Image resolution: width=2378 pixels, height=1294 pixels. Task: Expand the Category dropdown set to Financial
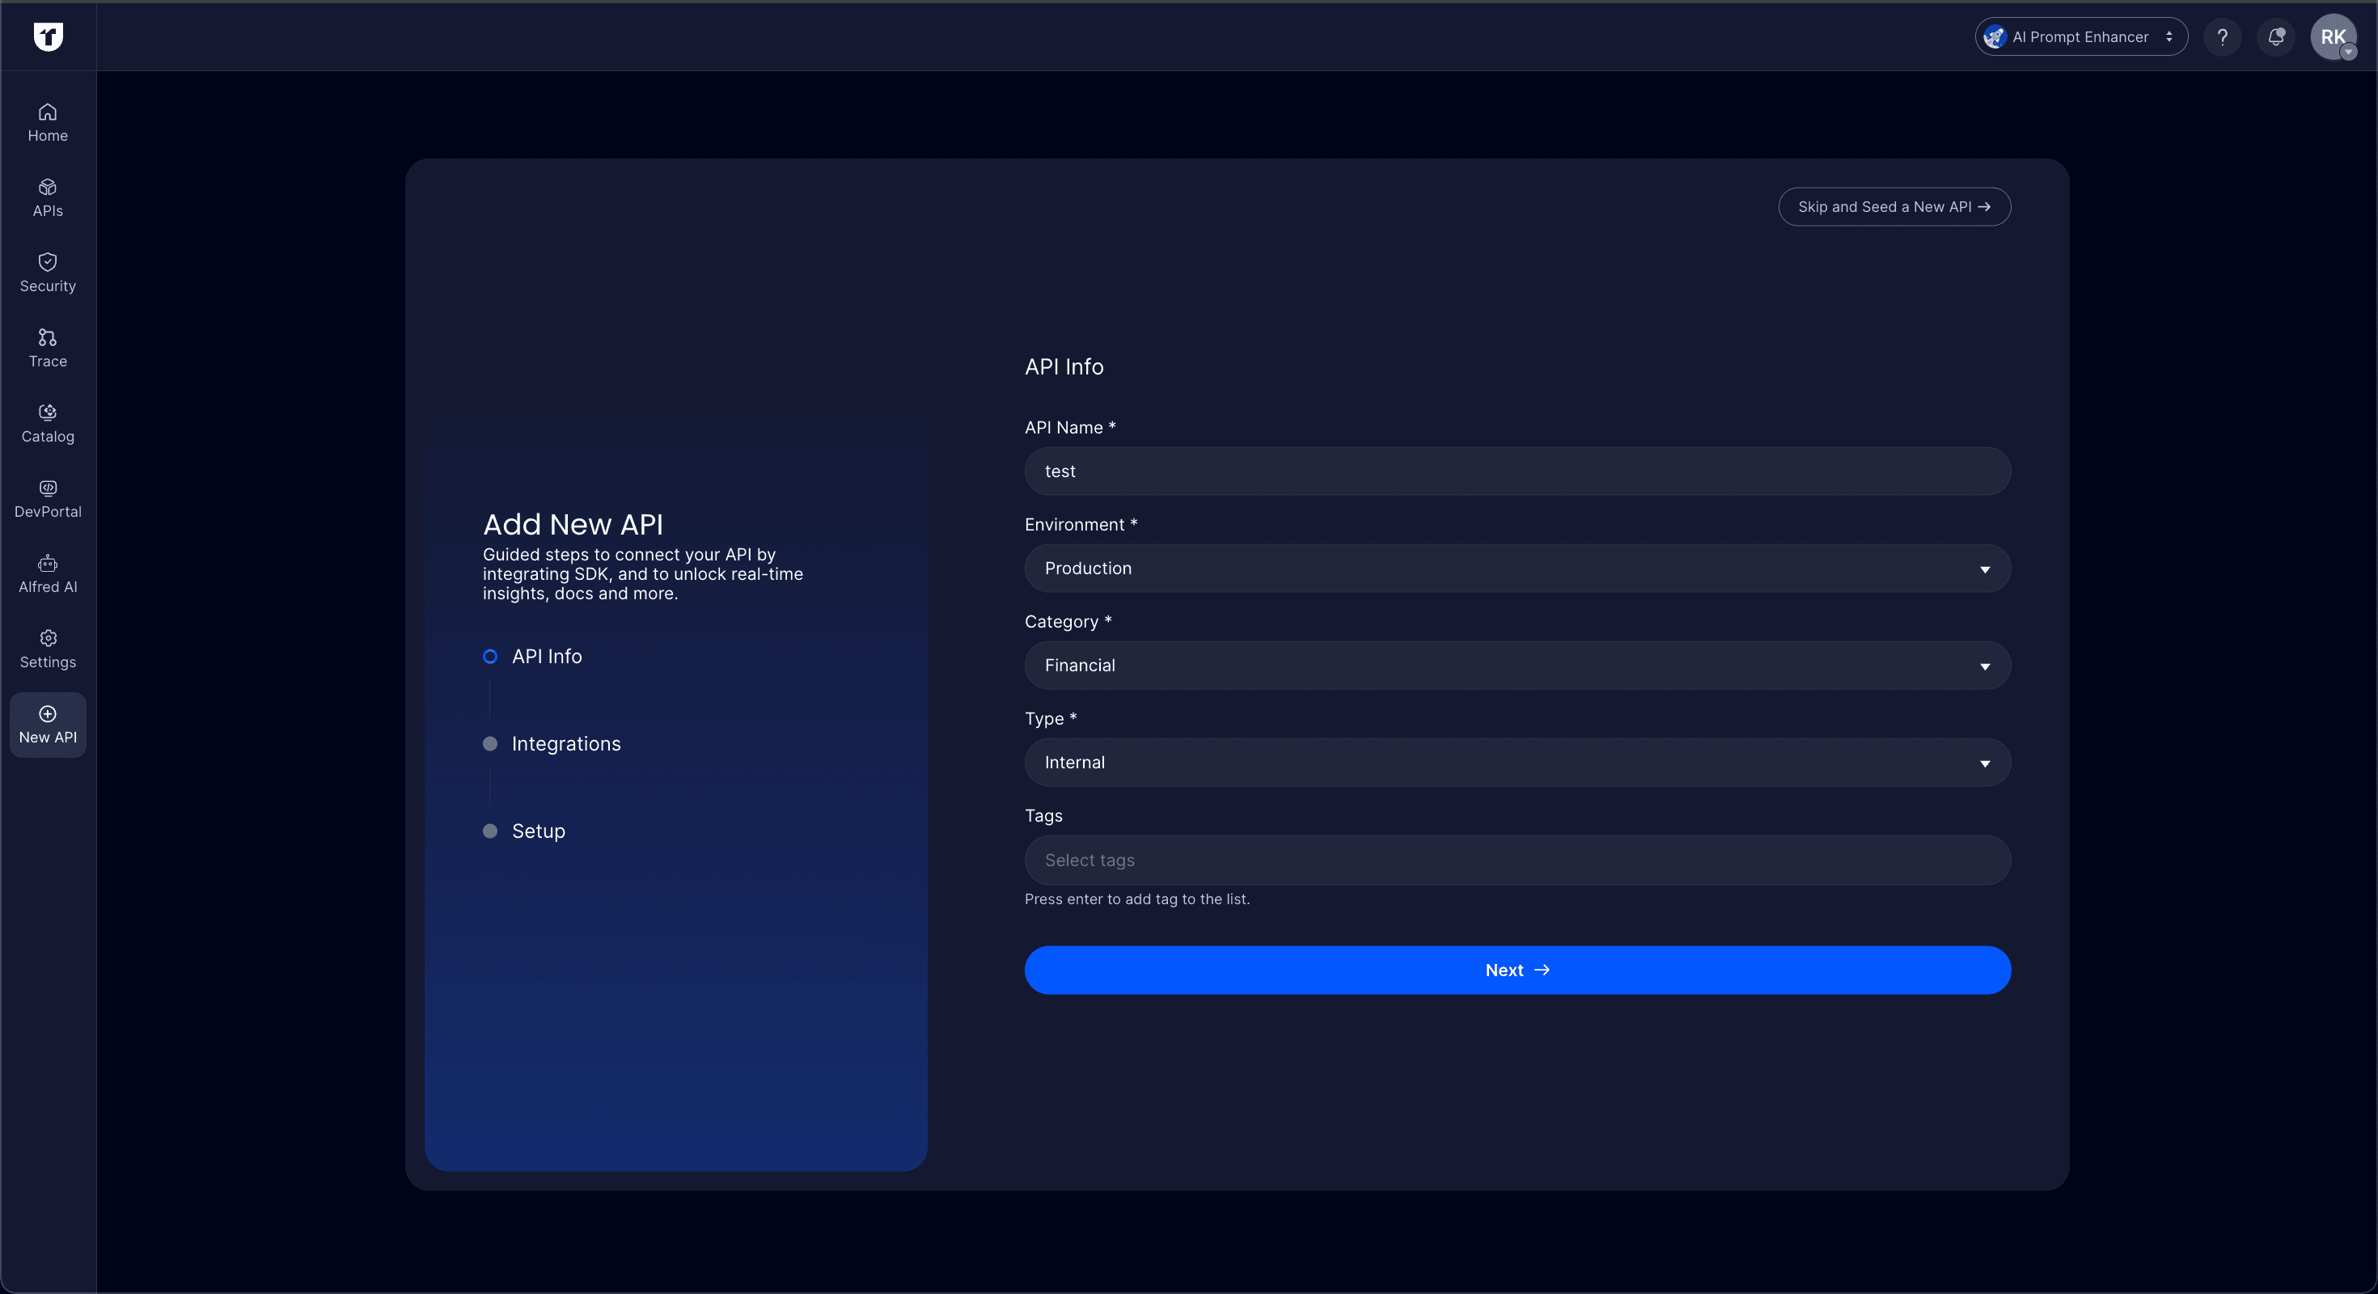click(1517, 666)
